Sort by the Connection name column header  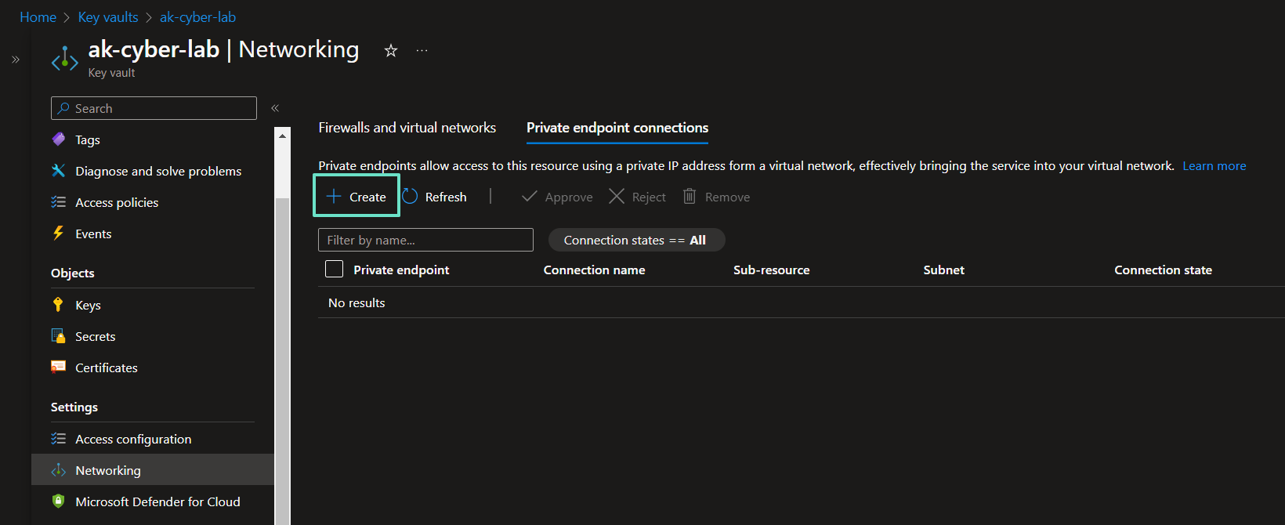click(x=595, y=270)
